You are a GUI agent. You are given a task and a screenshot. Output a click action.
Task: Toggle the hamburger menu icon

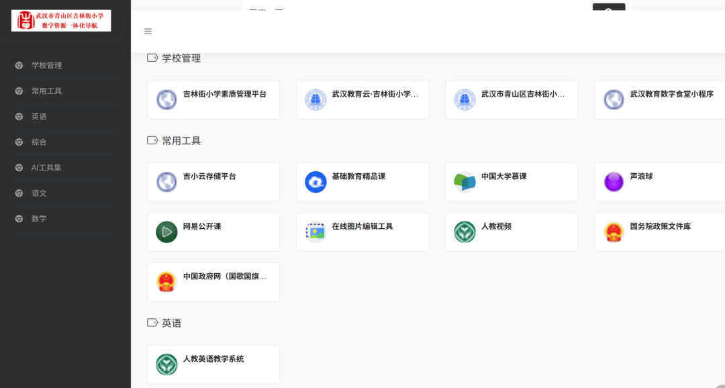point(148,32)
